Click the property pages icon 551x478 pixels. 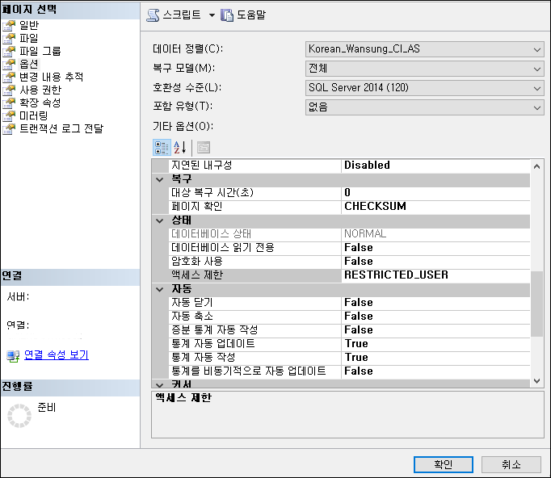(x=203, y=147)
